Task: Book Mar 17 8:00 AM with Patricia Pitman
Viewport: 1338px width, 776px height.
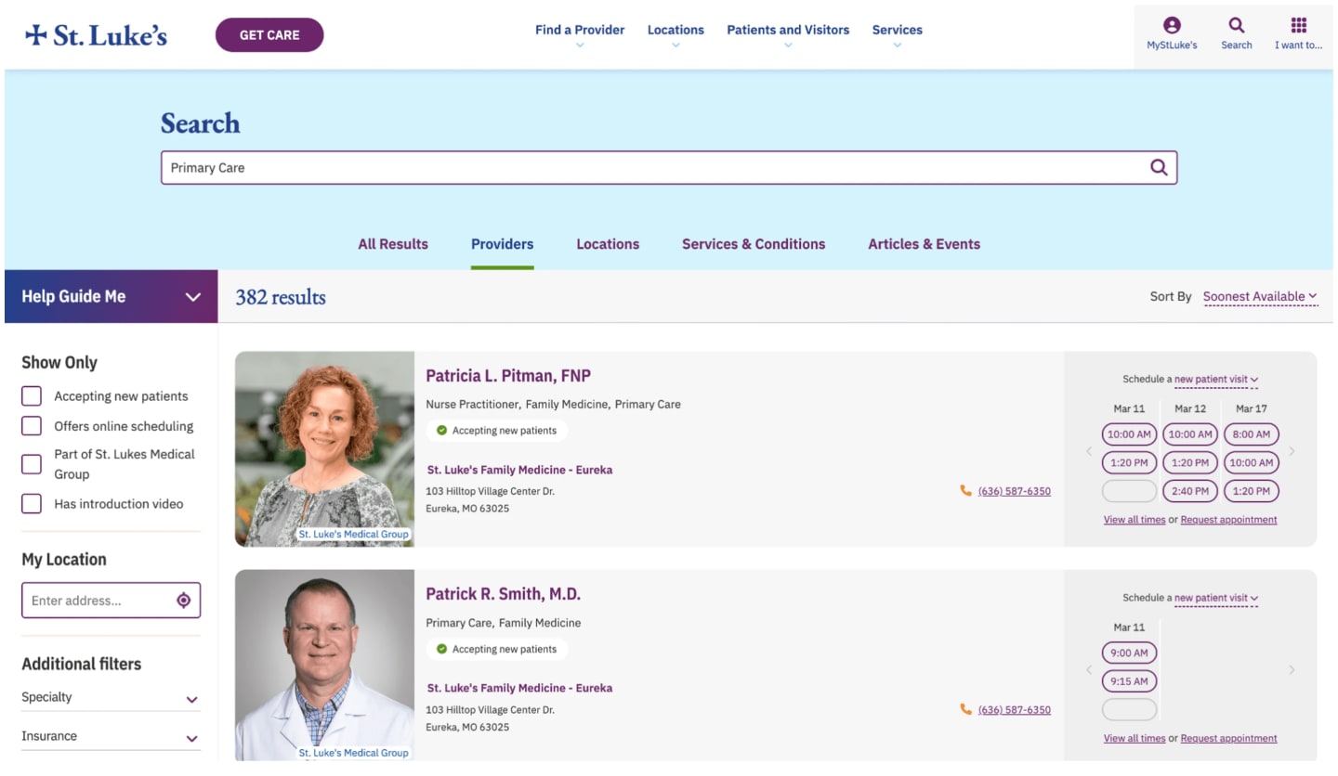Action: (1252, 434)
